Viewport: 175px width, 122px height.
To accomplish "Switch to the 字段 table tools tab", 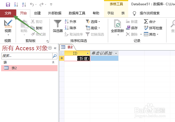I will tap(111, 13).
